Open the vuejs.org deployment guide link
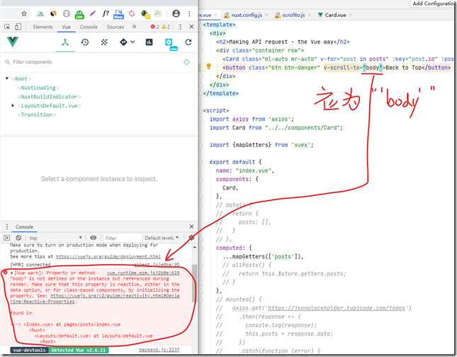This screenshot has height=357, width=457. (108, 257)
